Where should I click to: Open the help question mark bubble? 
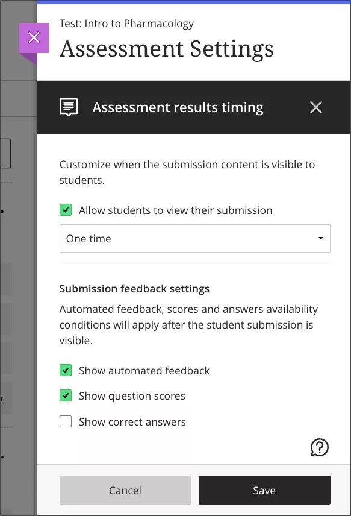[320, 447]
